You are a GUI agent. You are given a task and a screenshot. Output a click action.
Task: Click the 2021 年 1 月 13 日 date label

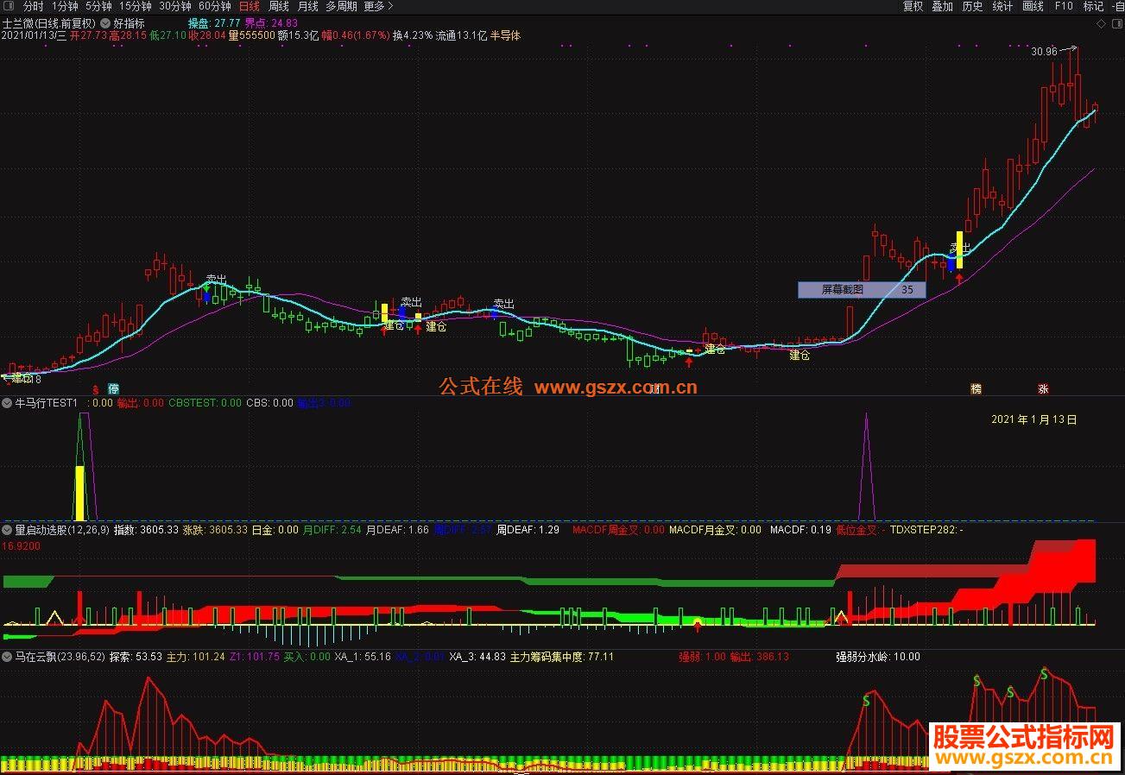[x=1034, y=419]
